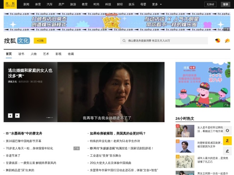Expand the 更多 dropdown menu
This screenshot has width=234, height=175.
(x=157, y=4)
